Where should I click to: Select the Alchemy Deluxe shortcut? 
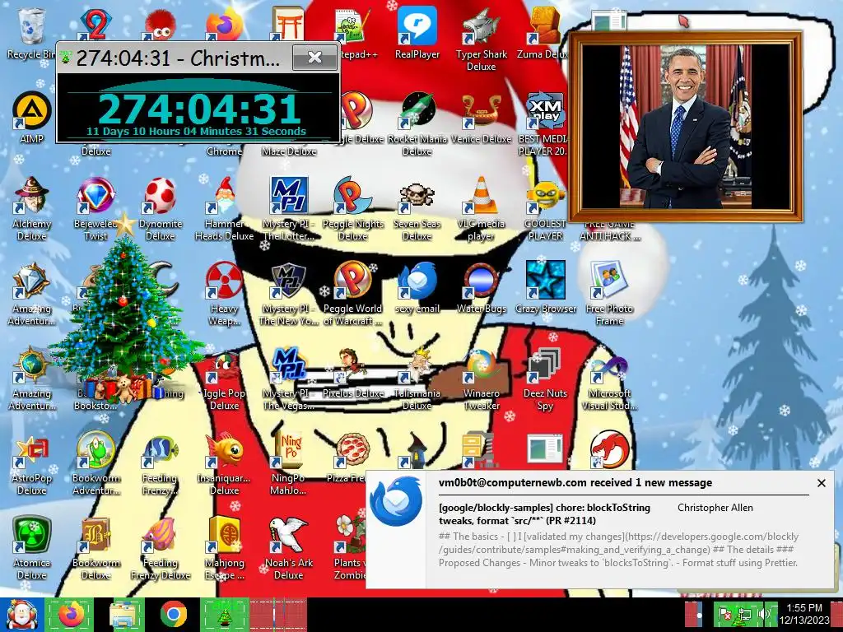(x=31, y=208)
